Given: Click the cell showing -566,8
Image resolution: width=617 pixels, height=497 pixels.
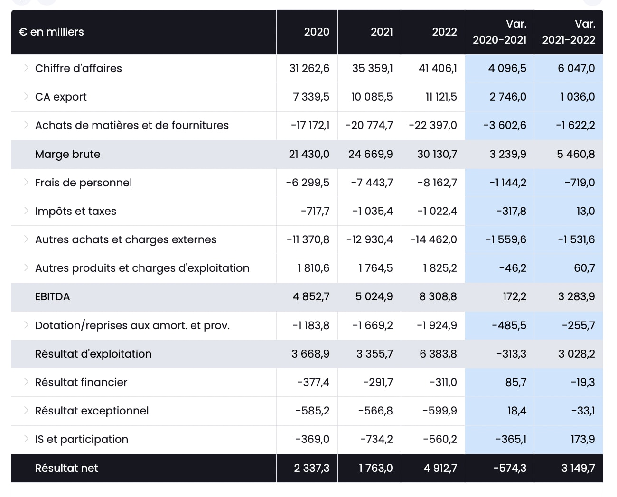Looking at the screenshot, I should (375, 411).
